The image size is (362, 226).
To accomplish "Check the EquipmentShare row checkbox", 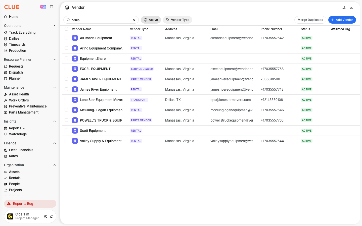I will pyautogui.click(x=66, y=58).
